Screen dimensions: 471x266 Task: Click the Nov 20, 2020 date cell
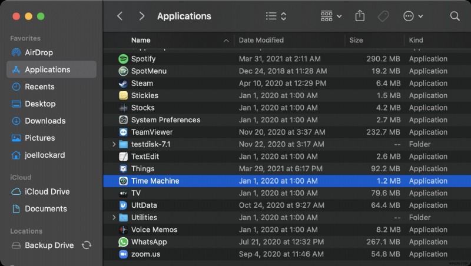[x=282, y=132]
